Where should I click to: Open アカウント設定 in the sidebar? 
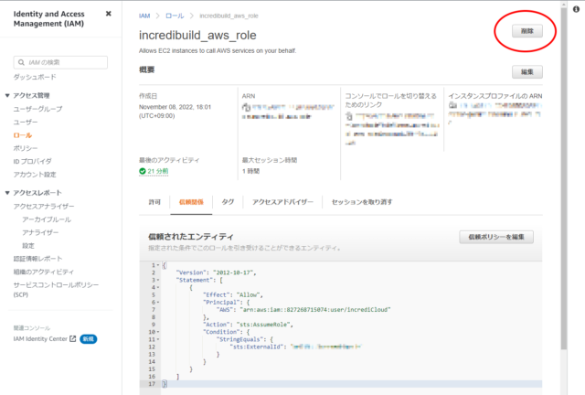pos(35,175)
